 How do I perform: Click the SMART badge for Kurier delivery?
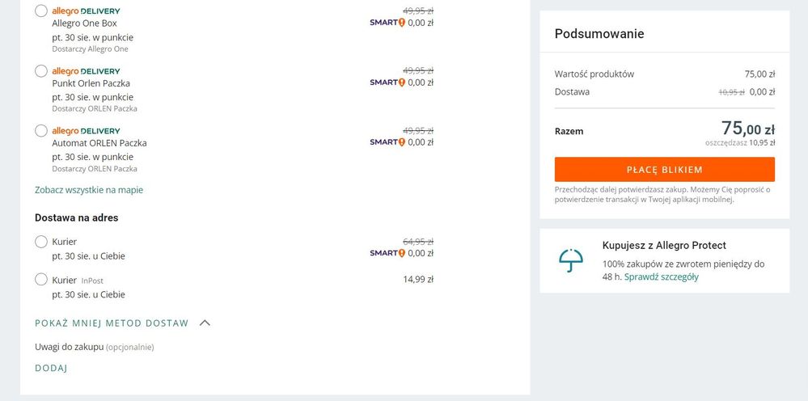click(387, 253)
